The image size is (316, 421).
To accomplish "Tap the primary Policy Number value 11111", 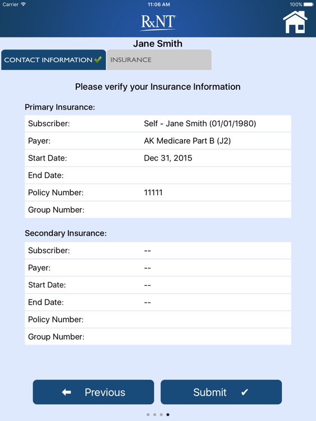I will (x=153, y=193).
